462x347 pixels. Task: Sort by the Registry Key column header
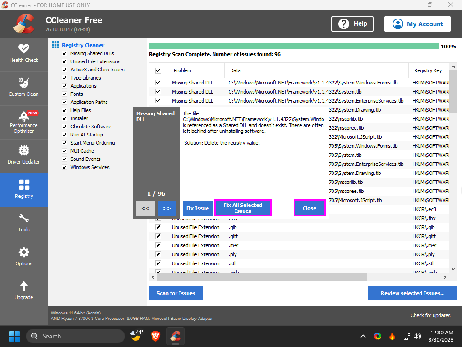point(429,70)
